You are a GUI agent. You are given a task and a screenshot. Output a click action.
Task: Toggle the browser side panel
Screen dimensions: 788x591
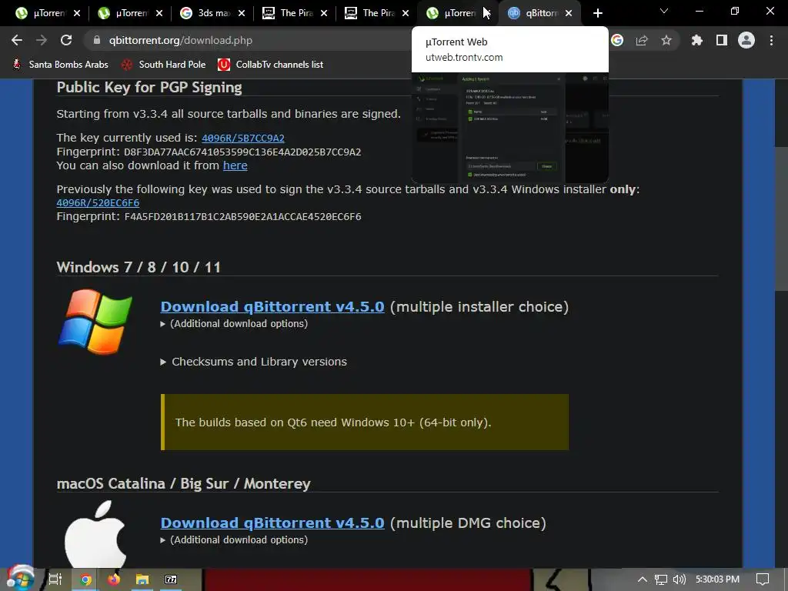point(722,40)
